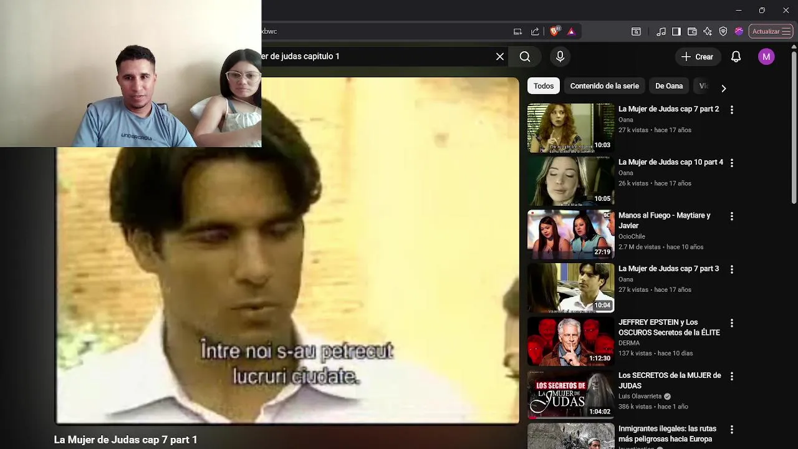The image size is (798, 449).
Task: Click the install/cast screen icon in address bar
Action: pos(517,31)
